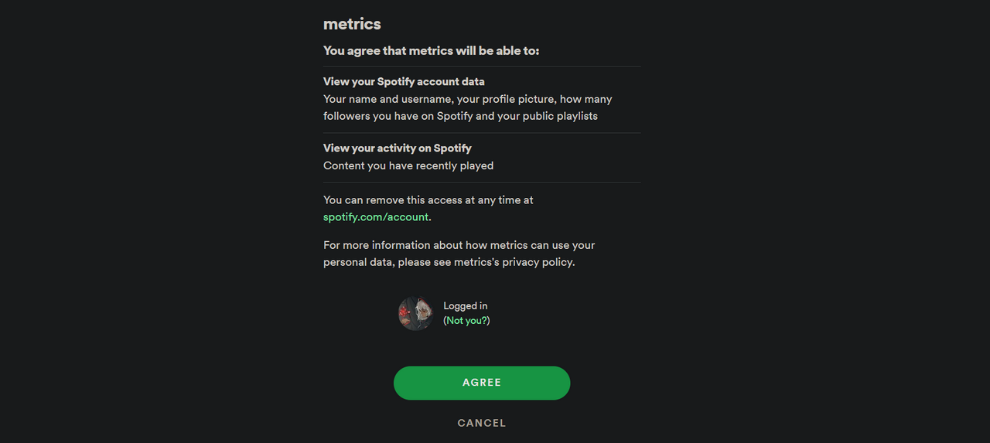Viewport: 990px width, 443px height.
Task: Click the green AGREE button
Action: [x=481, y=383]
